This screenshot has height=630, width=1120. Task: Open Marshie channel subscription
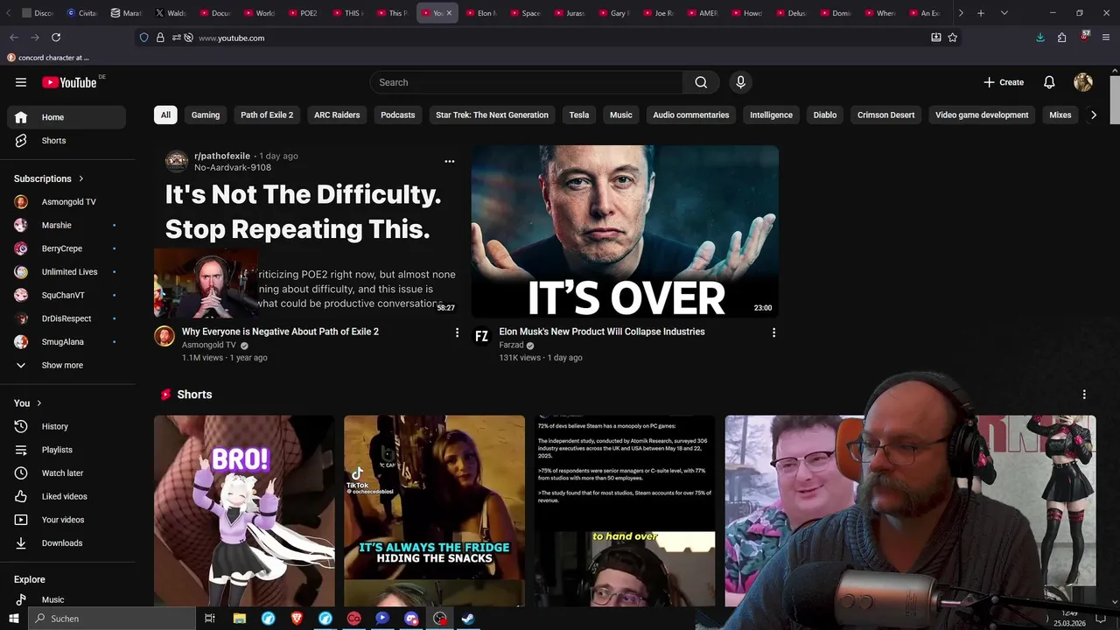click(x=66, y=226)
